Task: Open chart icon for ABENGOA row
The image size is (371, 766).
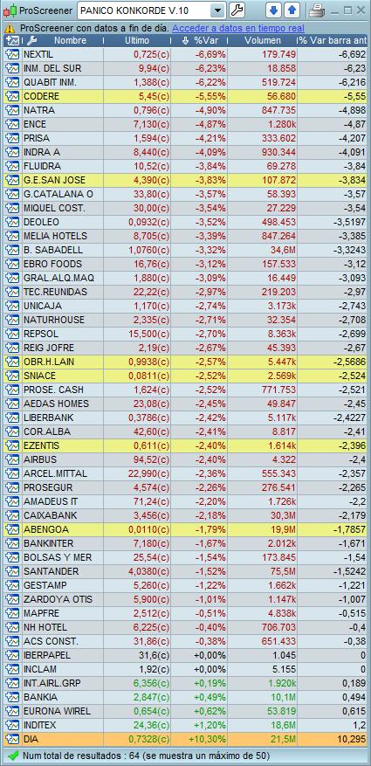Action: point(11,529)
